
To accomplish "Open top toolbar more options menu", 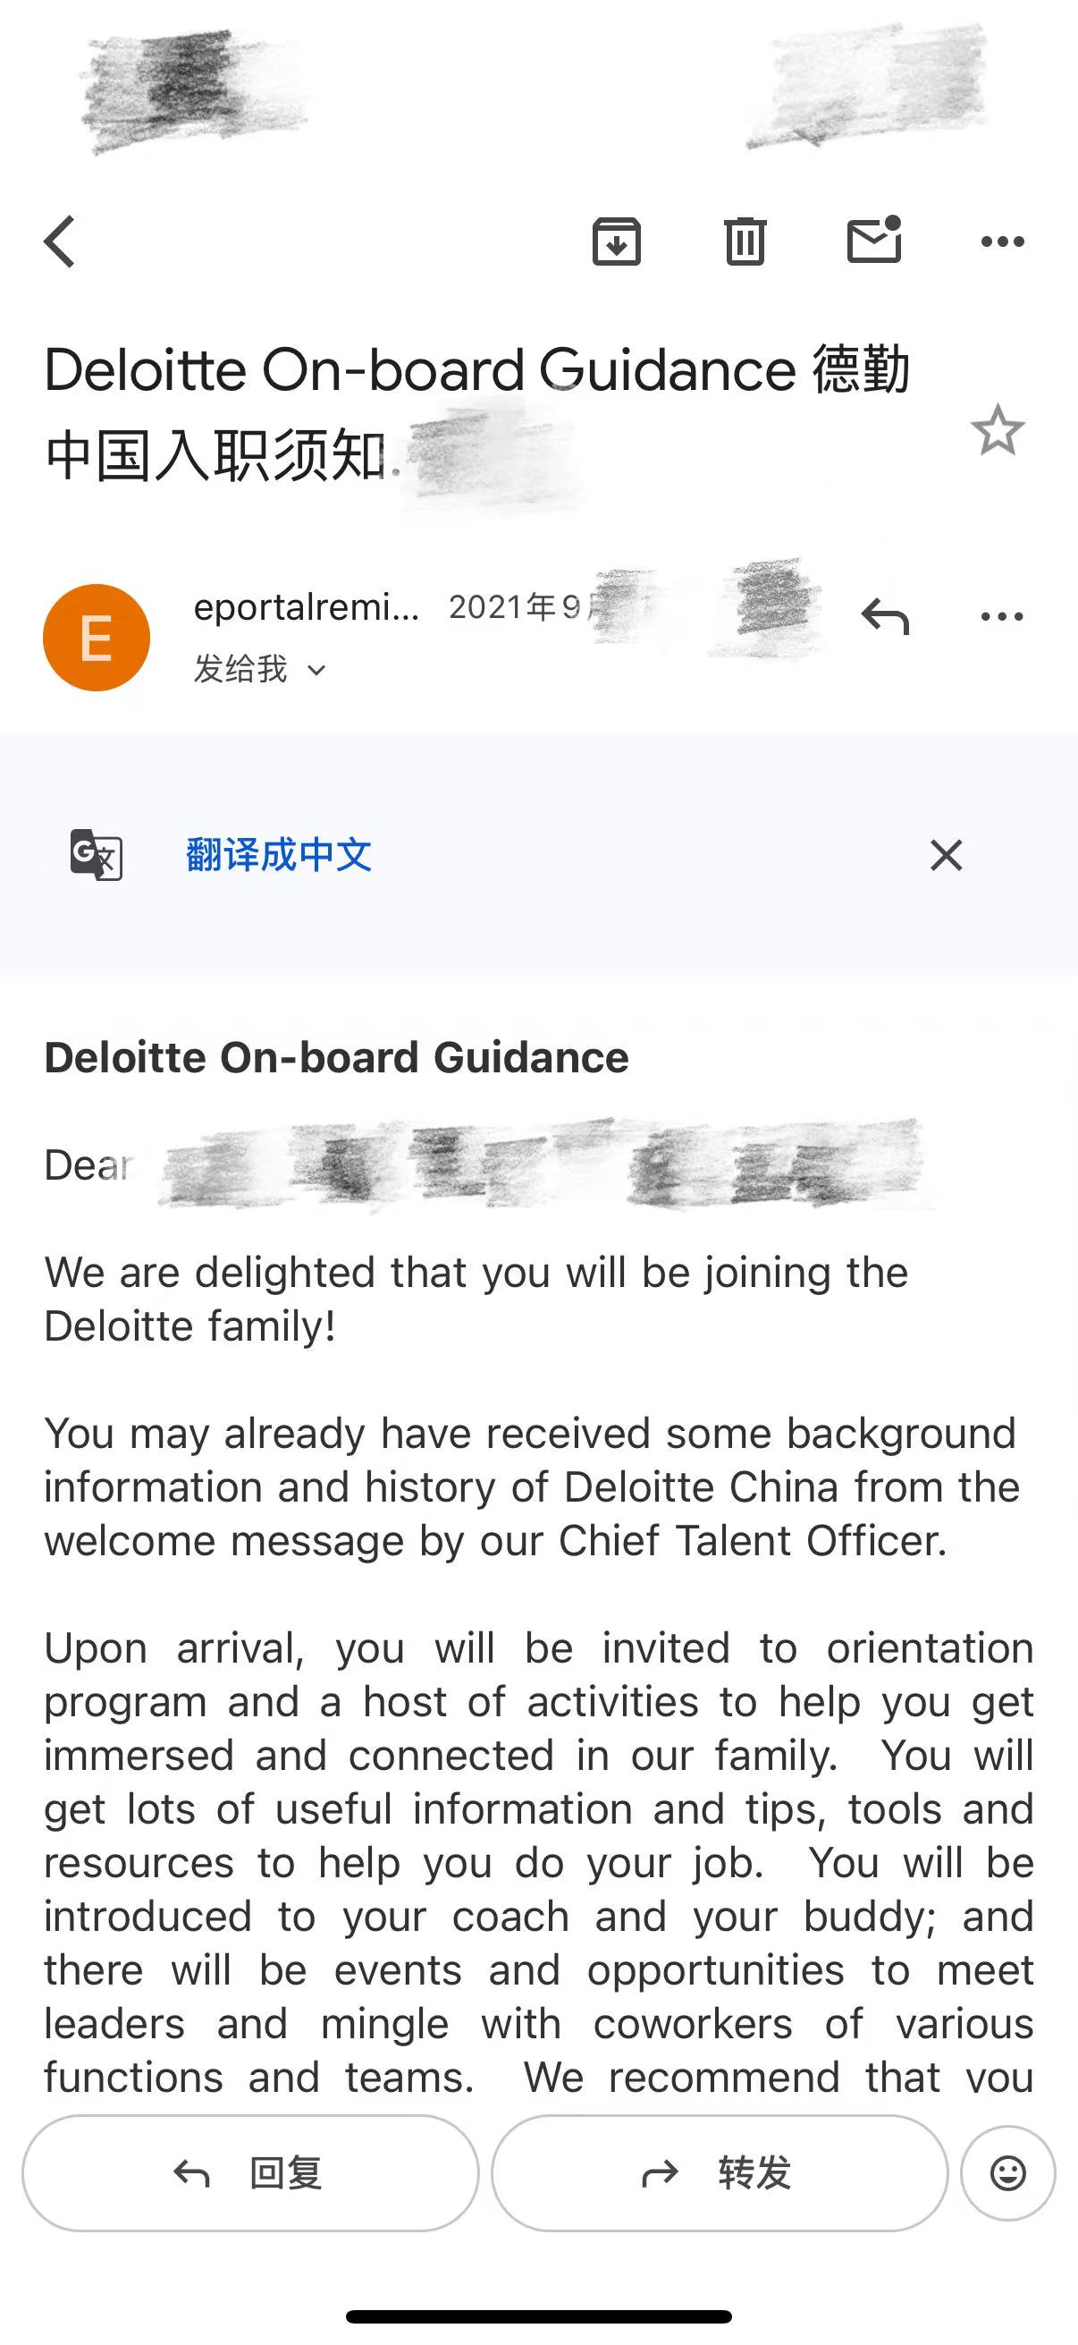I will pyautogui.click(x=1003, y=242).
